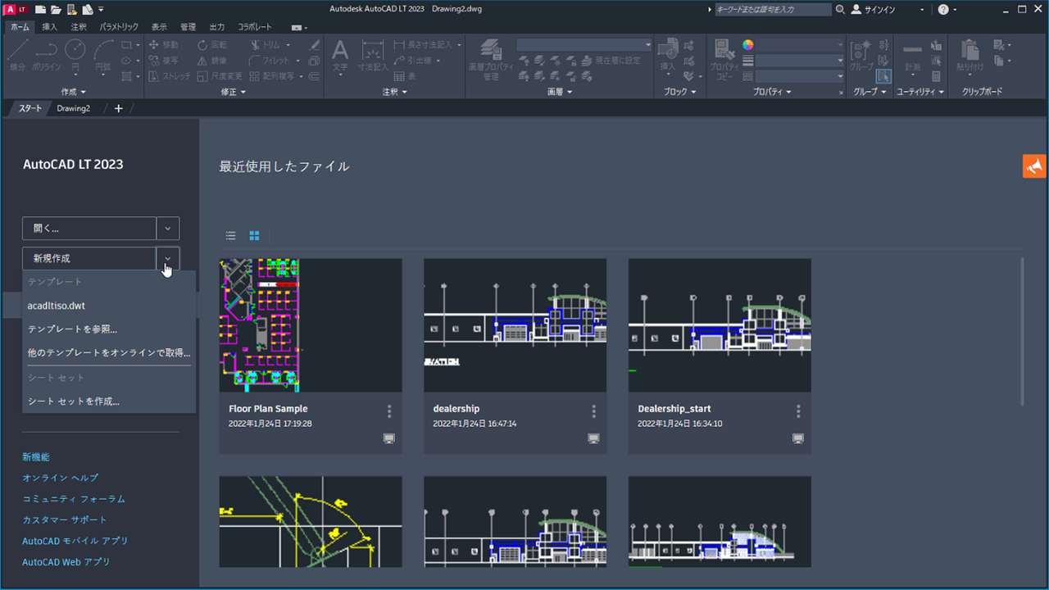Open the layer selection dropdown in ribbon

[647, 45]
